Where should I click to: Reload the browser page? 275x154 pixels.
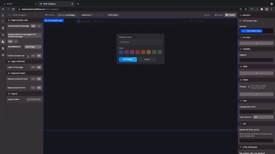pyautogui.click(x=13, y=9)
